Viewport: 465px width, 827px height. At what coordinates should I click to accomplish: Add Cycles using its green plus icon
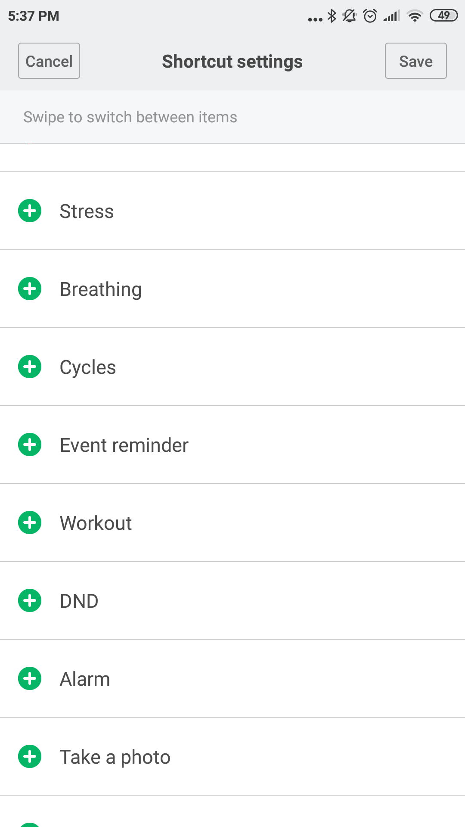tap(30, 367)
